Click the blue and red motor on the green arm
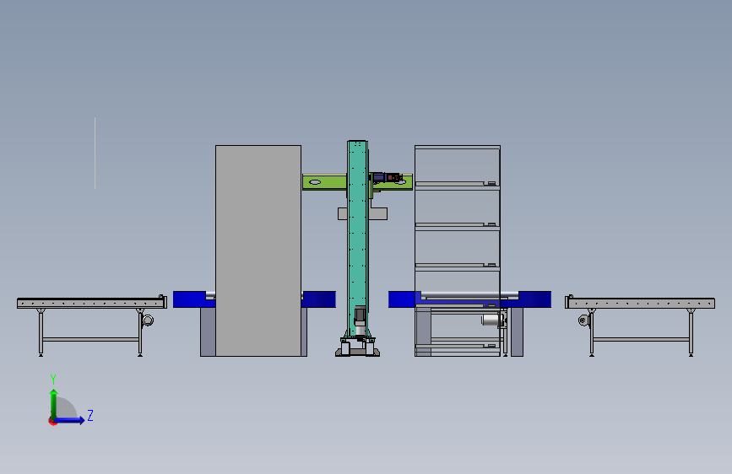The height and width of the screenshot is (474, 732). pos(387,178)
